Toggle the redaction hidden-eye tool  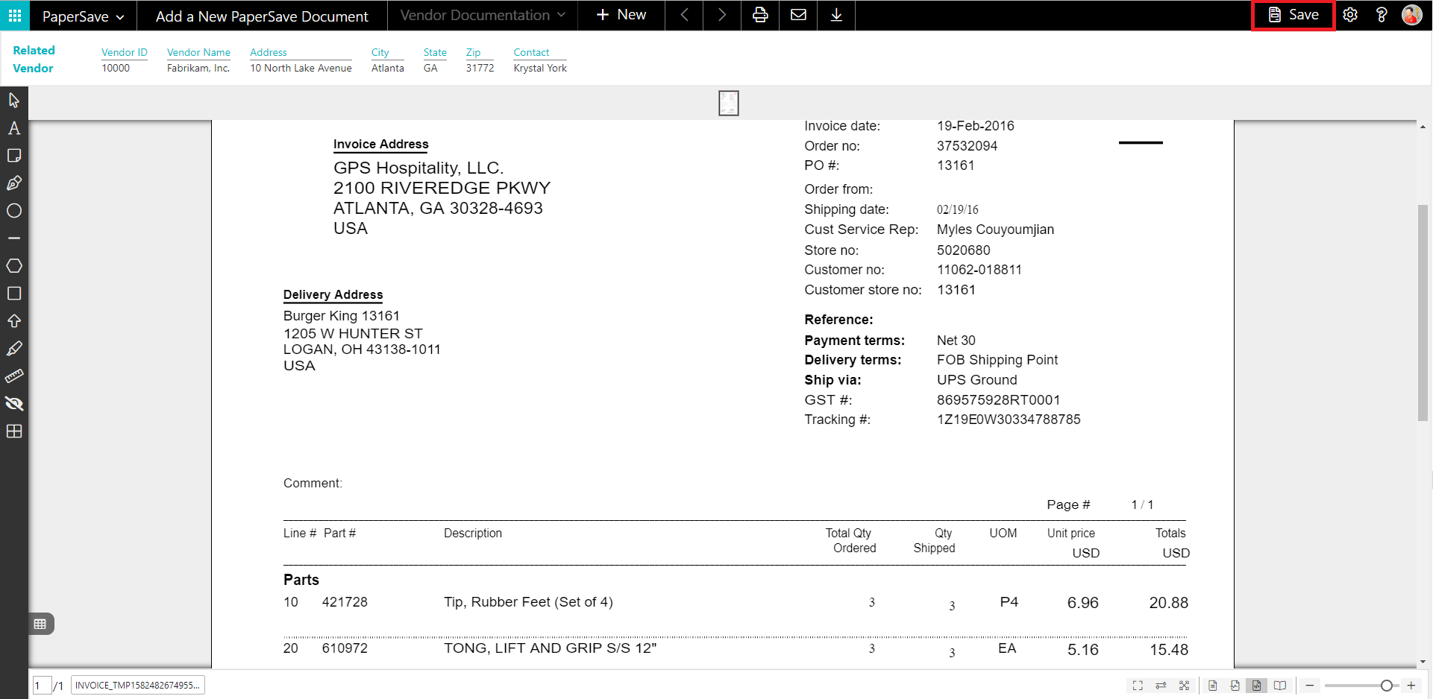tap(13, 404)
